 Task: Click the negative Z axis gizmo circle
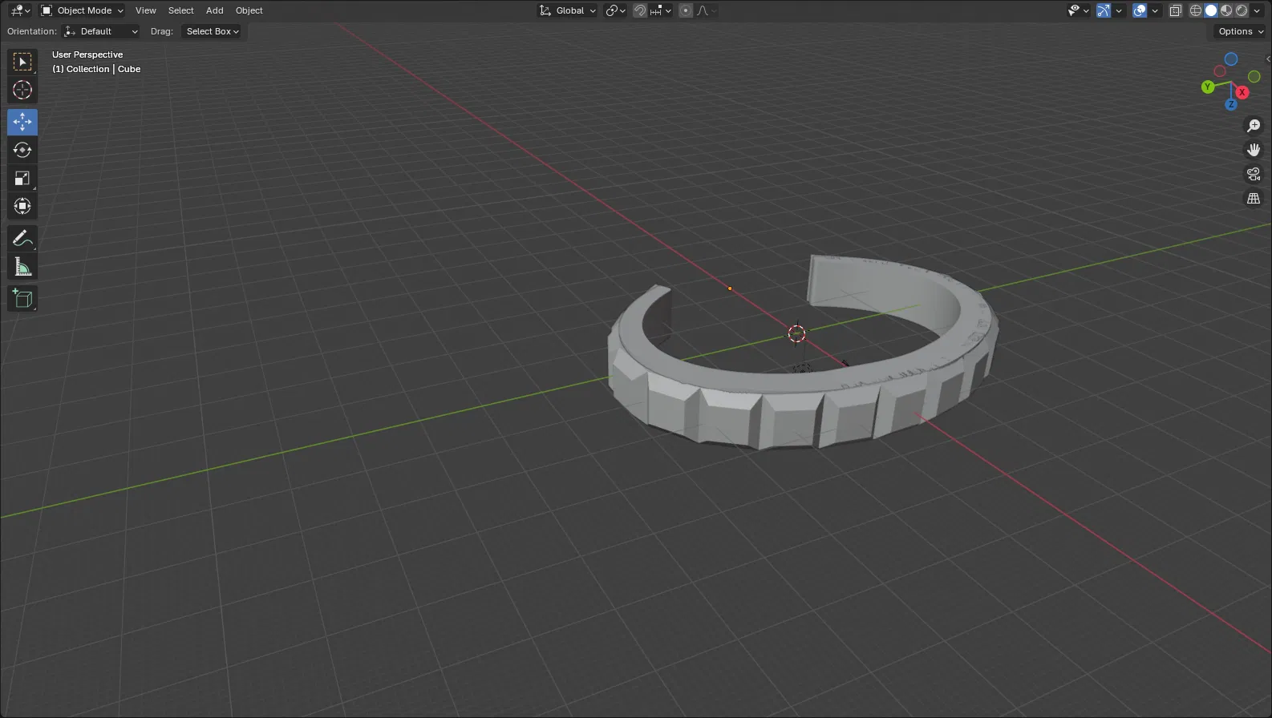tap(1231, 59)
